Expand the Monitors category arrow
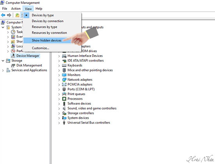This screenshot has width=215, height=164. [59, 75]
